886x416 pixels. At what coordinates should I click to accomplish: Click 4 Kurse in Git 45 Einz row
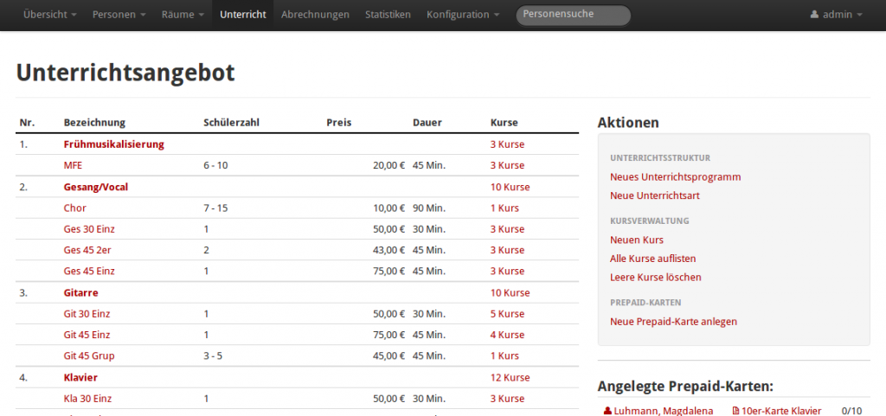click(507, 335)
